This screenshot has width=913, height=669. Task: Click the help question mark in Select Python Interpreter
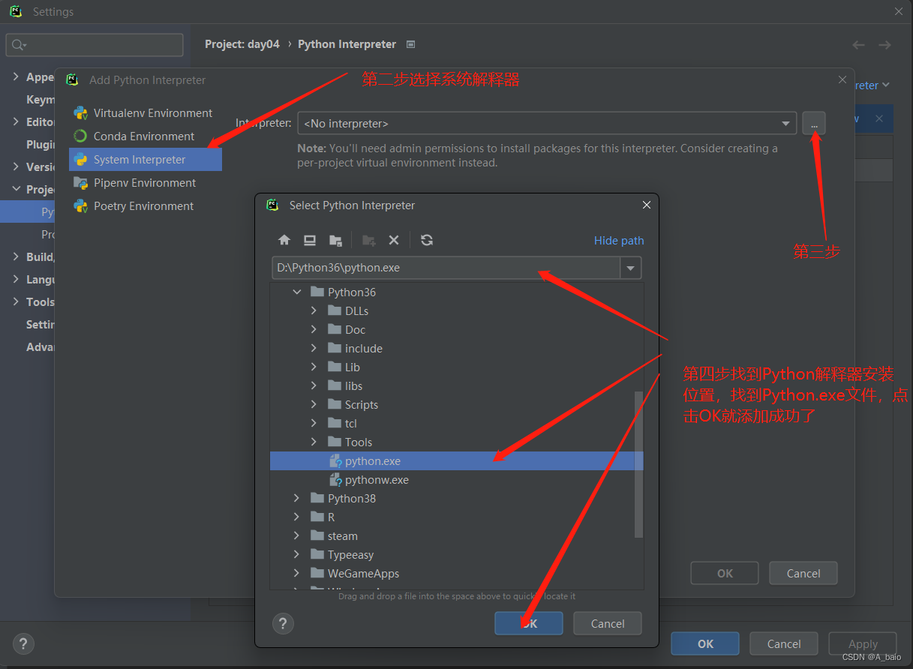[283, 623]
